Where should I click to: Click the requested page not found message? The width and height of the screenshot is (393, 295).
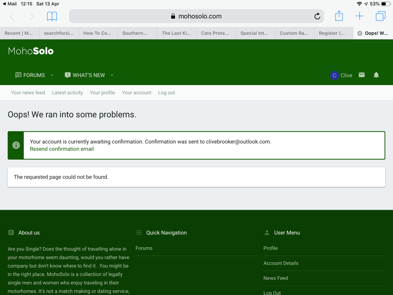[x=61, y=177]
